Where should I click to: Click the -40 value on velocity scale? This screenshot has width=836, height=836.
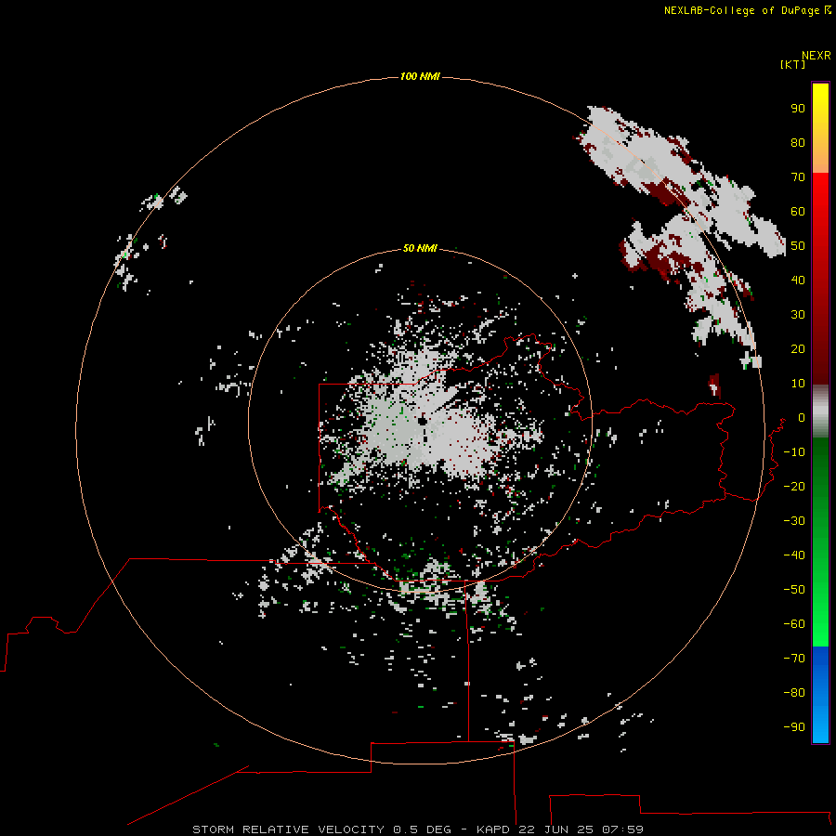(x=794, y=555)
